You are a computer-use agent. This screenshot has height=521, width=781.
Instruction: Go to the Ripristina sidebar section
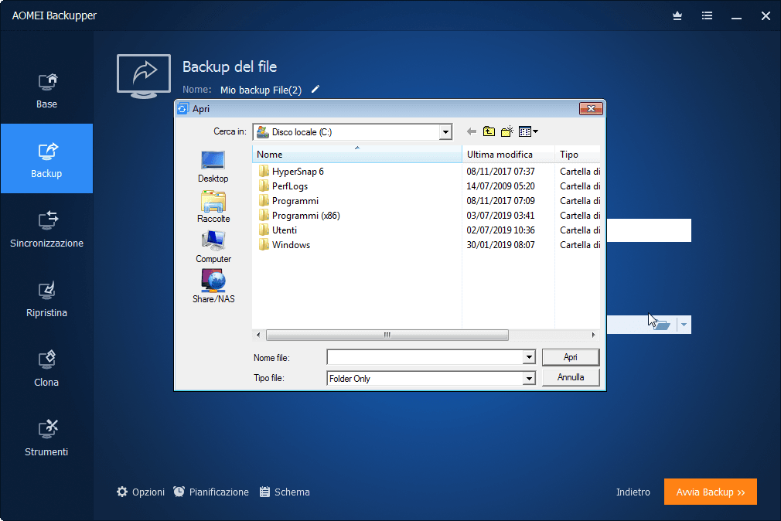pos(47,298)
